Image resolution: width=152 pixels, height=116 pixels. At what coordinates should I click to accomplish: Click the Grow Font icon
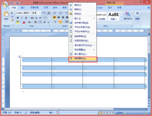pyautogui.click(x=45, y=22)
